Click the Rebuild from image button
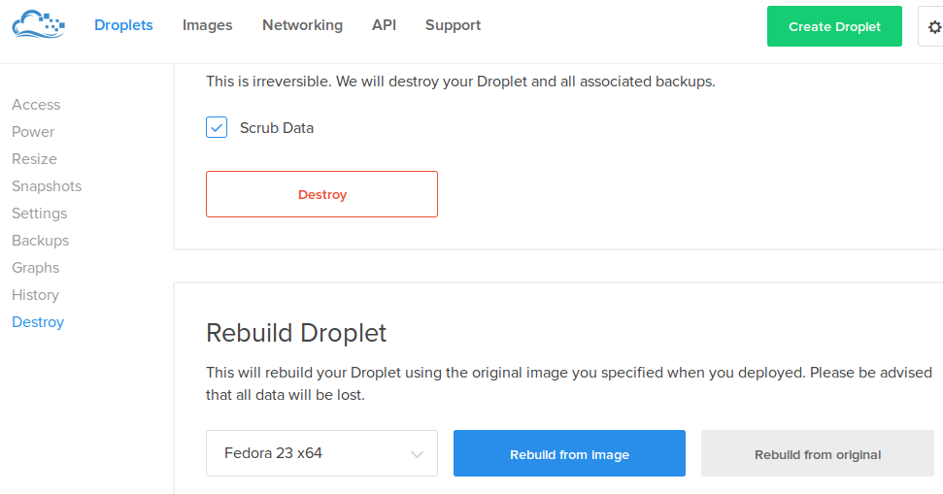 click(x=569, y=453)
